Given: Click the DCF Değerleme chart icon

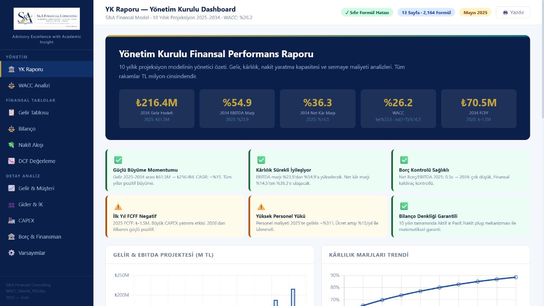Looking at the screenshot, I should pyautogui.click(x=11, y=161).
